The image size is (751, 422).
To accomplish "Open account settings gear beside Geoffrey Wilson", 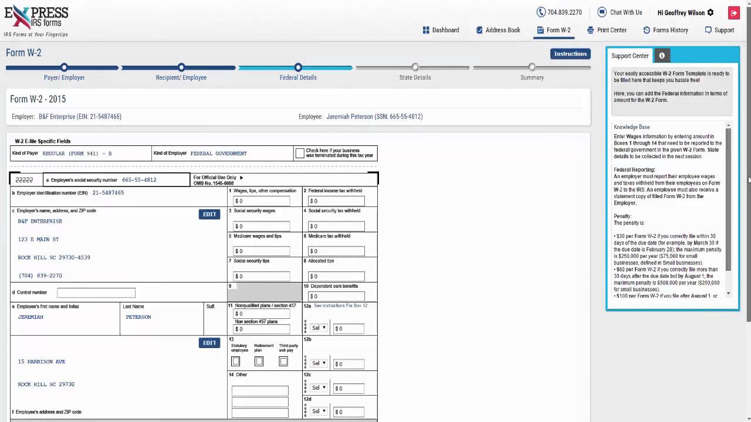I will pos(711,12).
